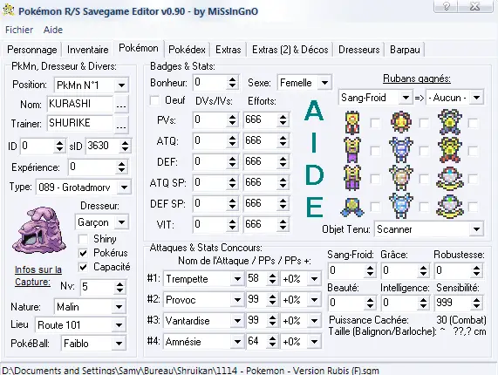Uncheck the Capacité checkbox
The height and width of the screenshot is (375, 498).
[83, 267]
